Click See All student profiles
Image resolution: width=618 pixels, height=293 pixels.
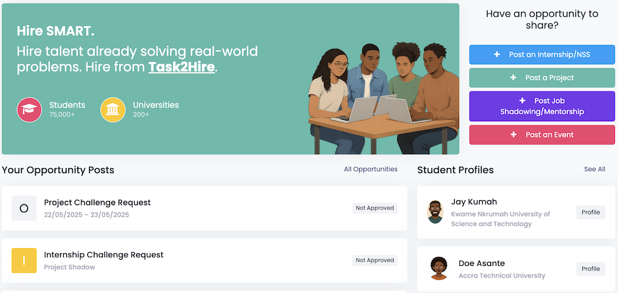pyautogui.click(x=595, y=169)
